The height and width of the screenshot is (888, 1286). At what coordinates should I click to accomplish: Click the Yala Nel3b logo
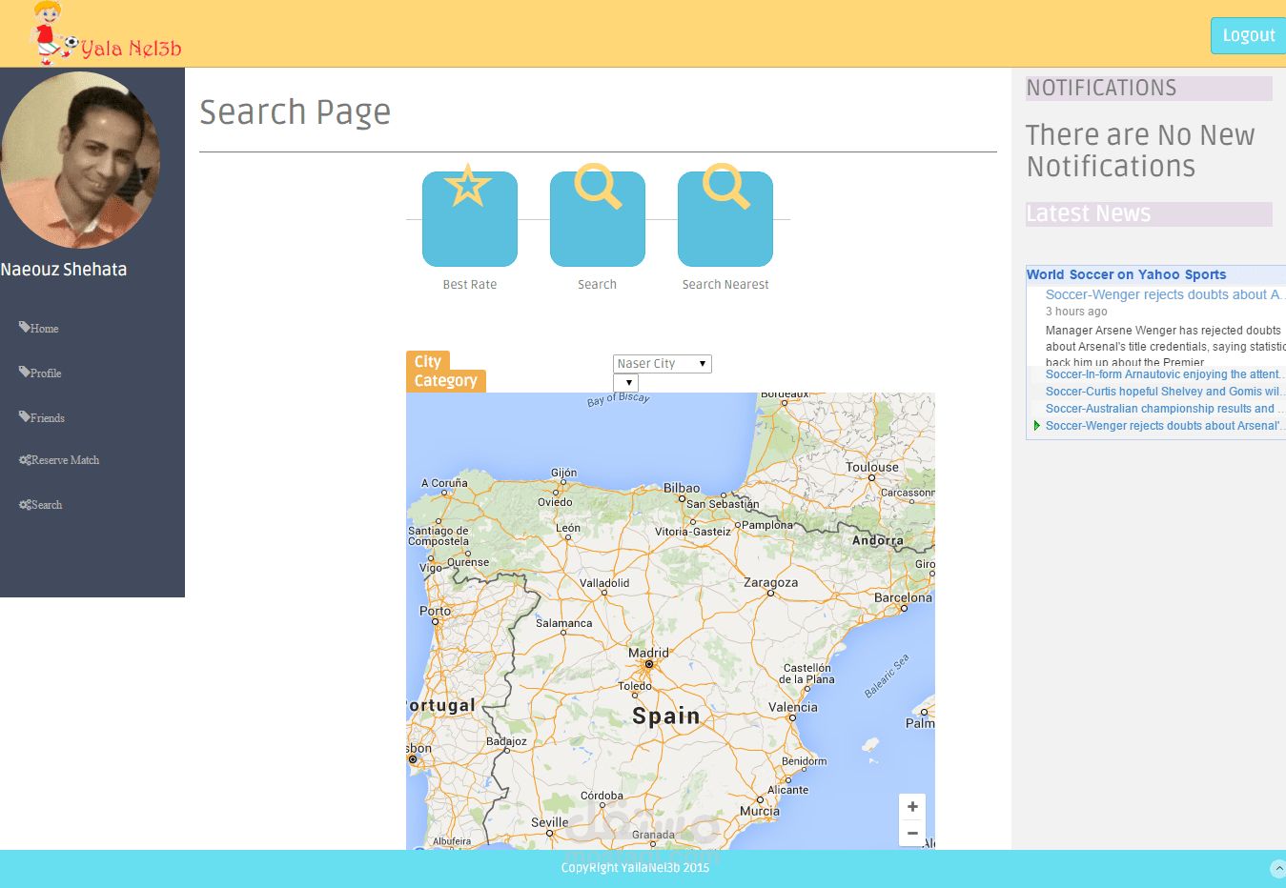pyautogui.click(x=106, y=35)
